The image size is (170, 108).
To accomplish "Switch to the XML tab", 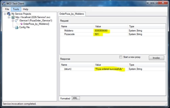I will (x=75, y=98).
